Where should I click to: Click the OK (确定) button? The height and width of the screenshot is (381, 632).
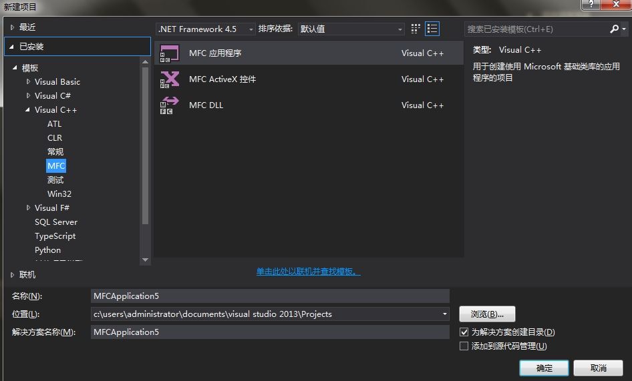[x=544, y=368]
